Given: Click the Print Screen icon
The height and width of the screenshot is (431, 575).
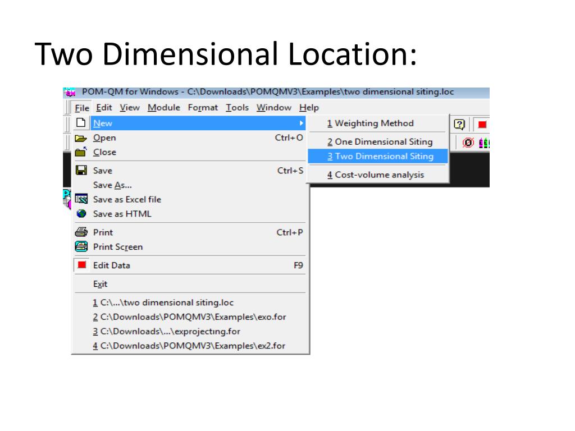Looking at the screenshot, I should pyautogui.click(x=81, y=246).
